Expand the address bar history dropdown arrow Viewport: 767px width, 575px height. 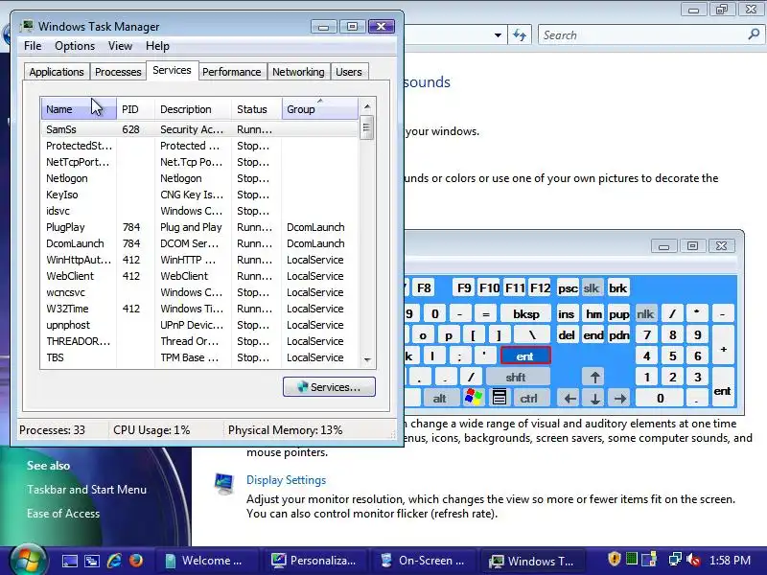498,35
